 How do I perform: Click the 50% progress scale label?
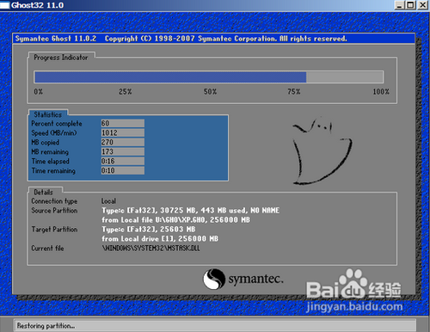210,92
